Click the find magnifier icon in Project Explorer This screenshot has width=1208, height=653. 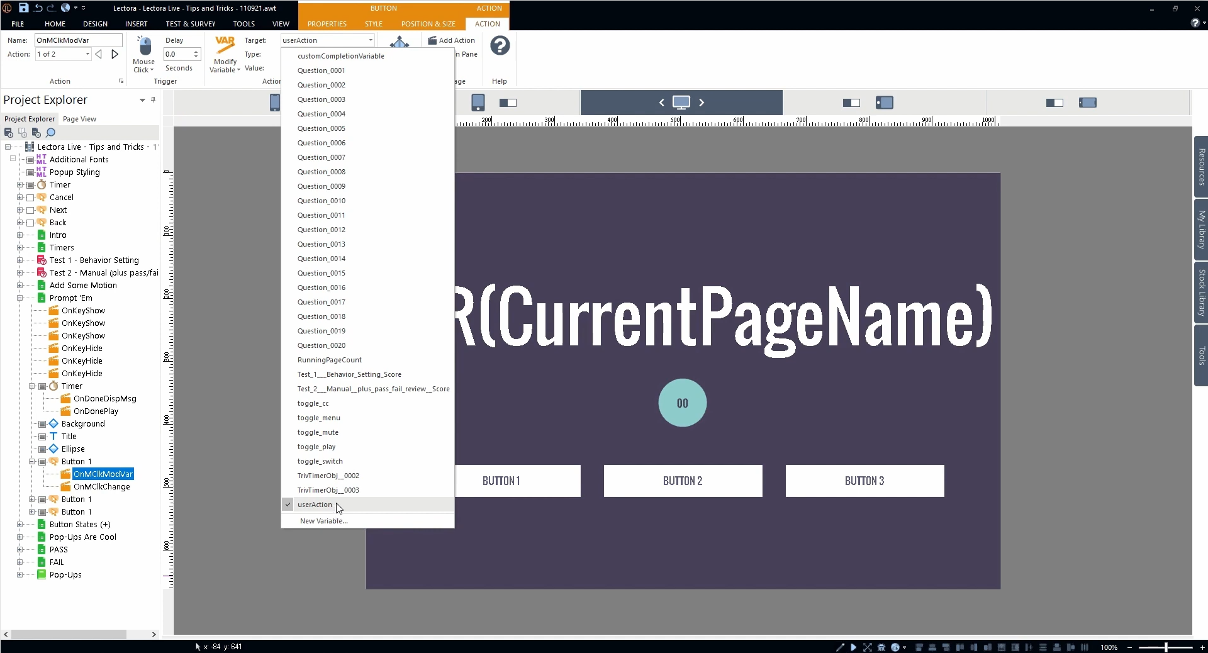pos(51,133)
